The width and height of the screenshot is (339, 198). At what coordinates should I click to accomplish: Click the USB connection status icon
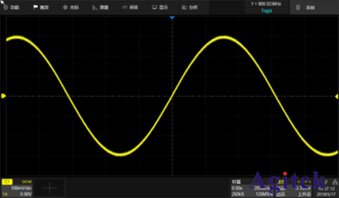(326, 182)
